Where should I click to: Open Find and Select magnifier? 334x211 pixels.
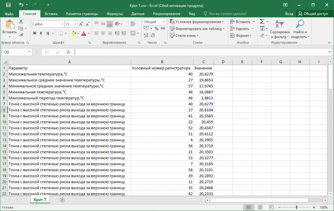[300, 29]
